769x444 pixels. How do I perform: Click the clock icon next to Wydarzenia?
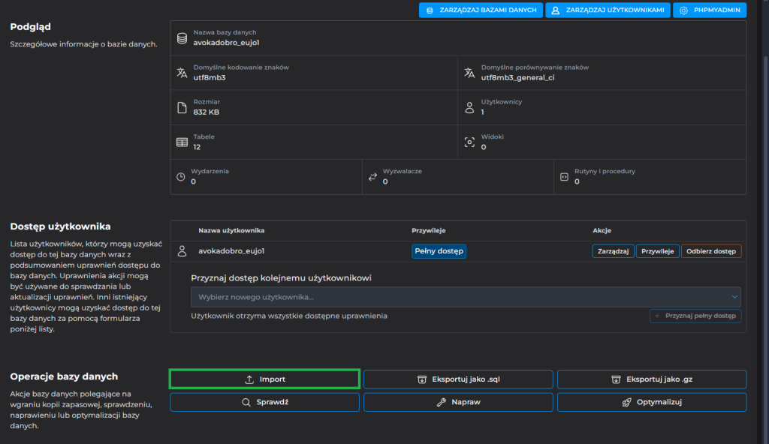pos(180,177)
